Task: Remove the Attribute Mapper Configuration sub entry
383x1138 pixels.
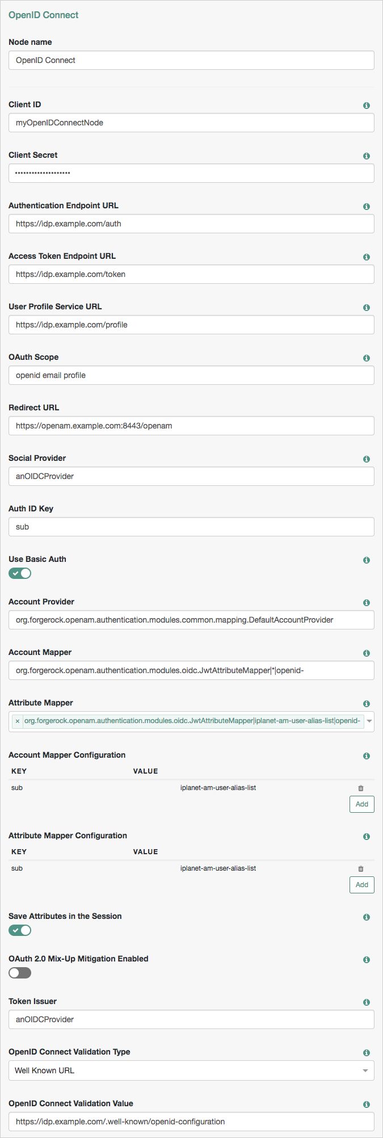Action: click(x=361, y=868)
